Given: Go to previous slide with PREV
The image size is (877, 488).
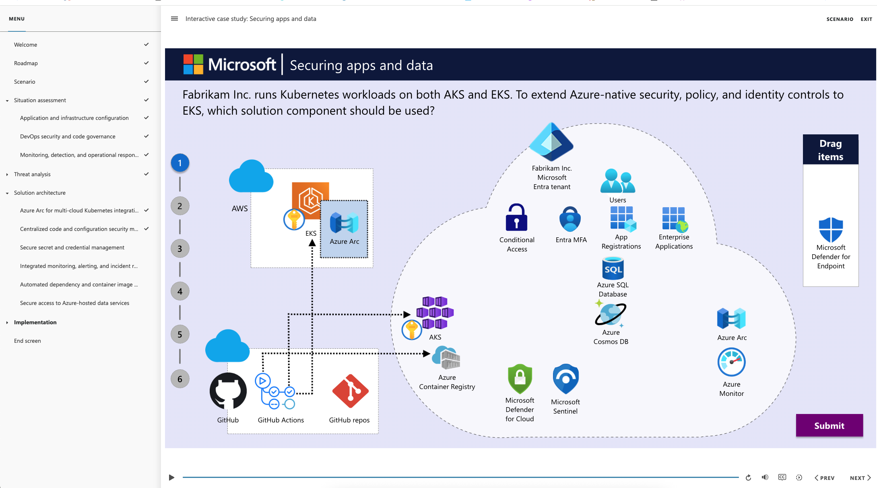Looking at the screenshot, I should (x=824, y=478).
